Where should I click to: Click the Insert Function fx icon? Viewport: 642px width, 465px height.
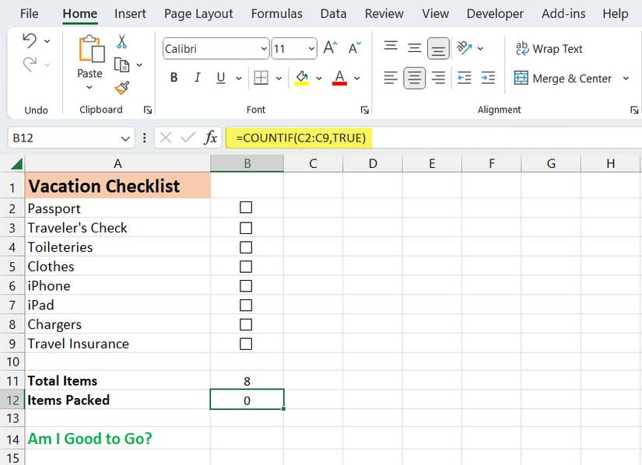tap(210, 138)
